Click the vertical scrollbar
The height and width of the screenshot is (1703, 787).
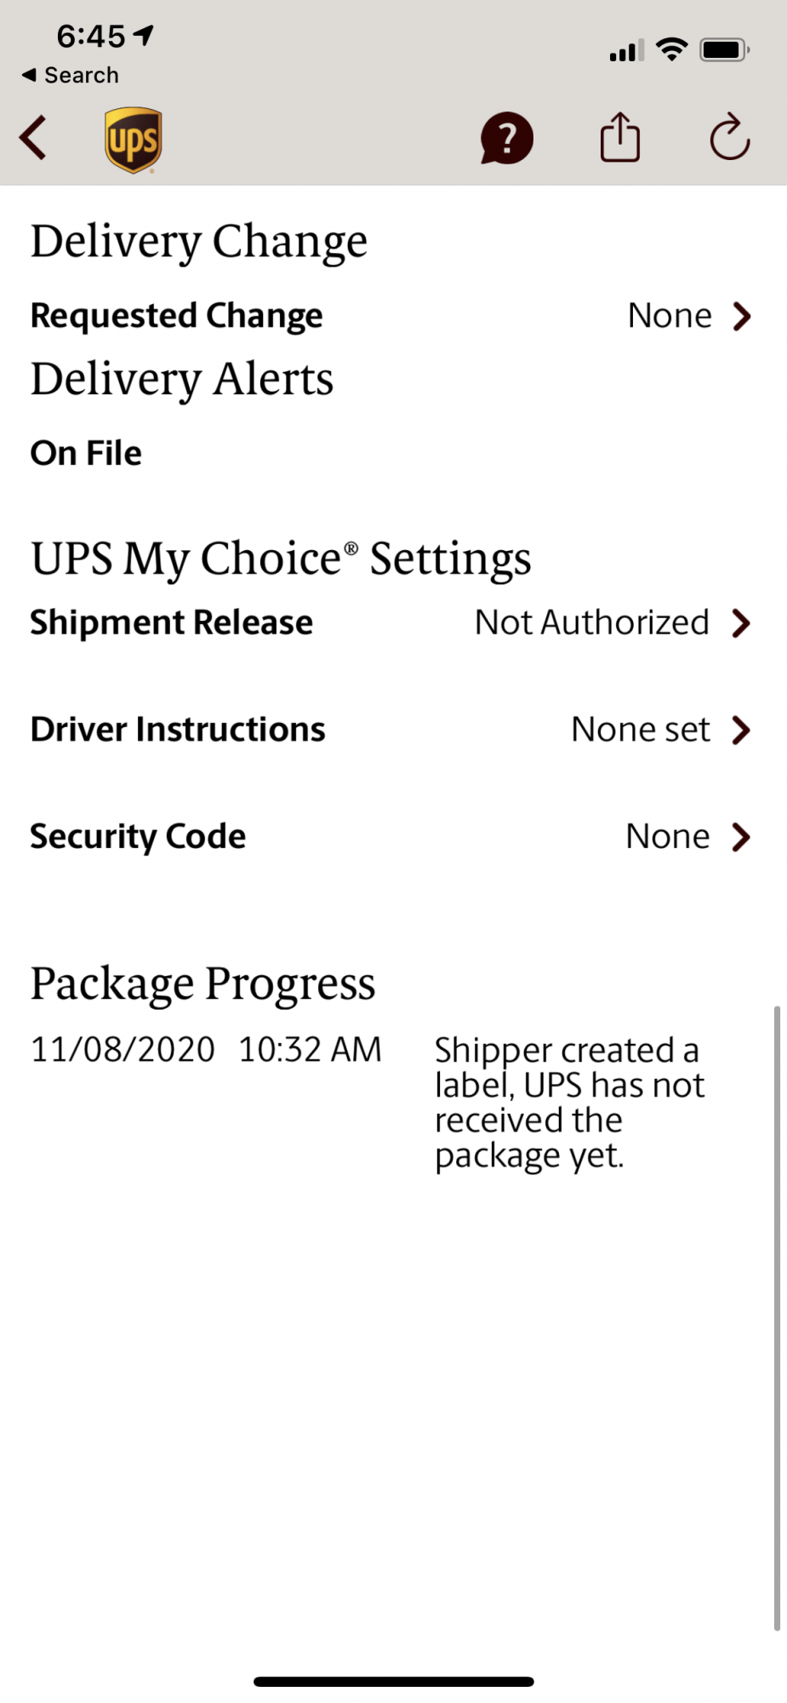point(777,1318)
